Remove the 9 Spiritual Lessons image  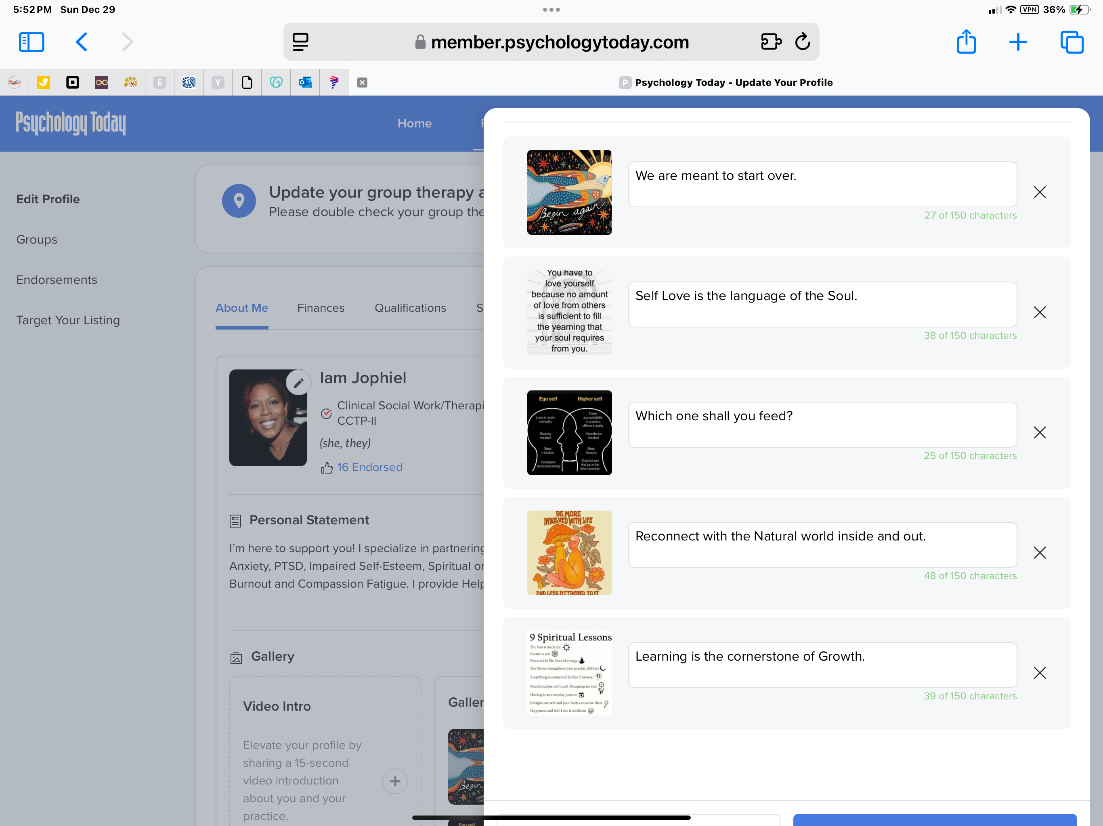click(1039, 673)
